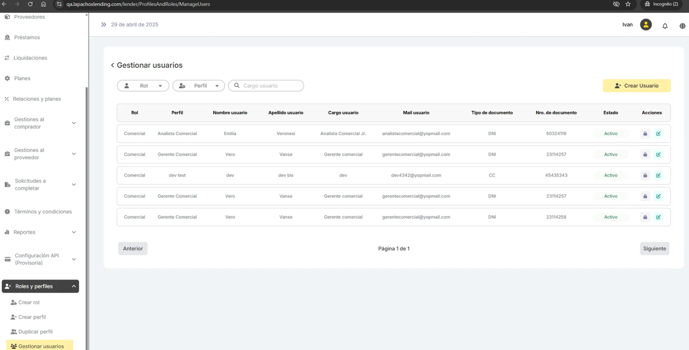The image size is (689, 350).
Task: Click the edit icon for dev4342@yopmail.com user
Action: point(658,175)
